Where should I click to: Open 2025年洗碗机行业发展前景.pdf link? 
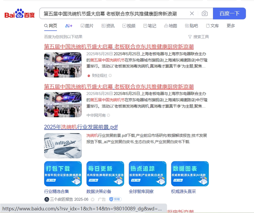81,127
